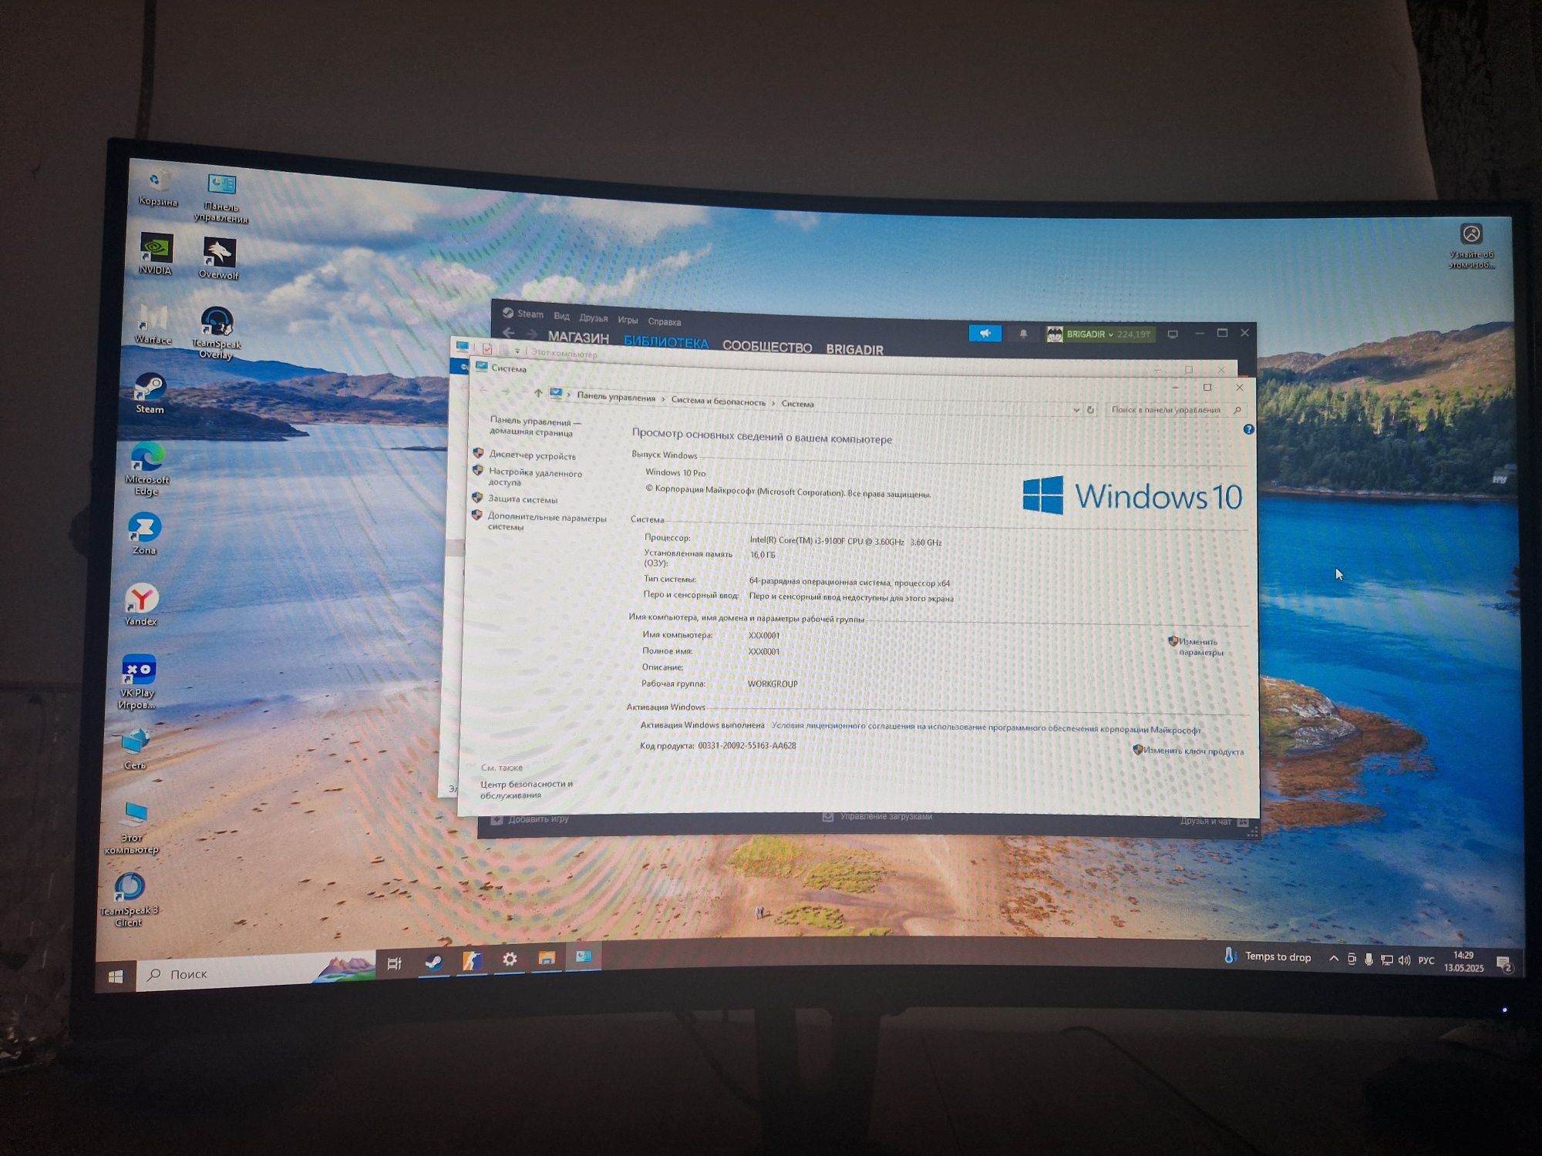The image size is (1542, 1156).
Task: Open the Друзья menu in Steam
Action: [x=594, y=318]
